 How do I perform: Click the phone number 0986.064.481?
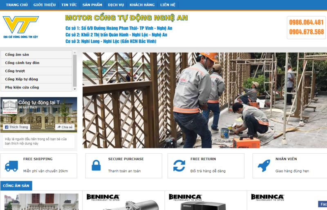click(306, 22)
